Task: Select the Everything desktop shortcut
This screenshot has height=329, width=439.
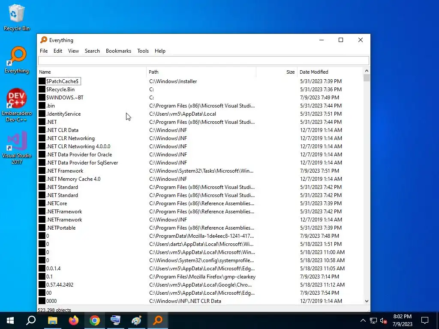Action: [x=17, y=60]
